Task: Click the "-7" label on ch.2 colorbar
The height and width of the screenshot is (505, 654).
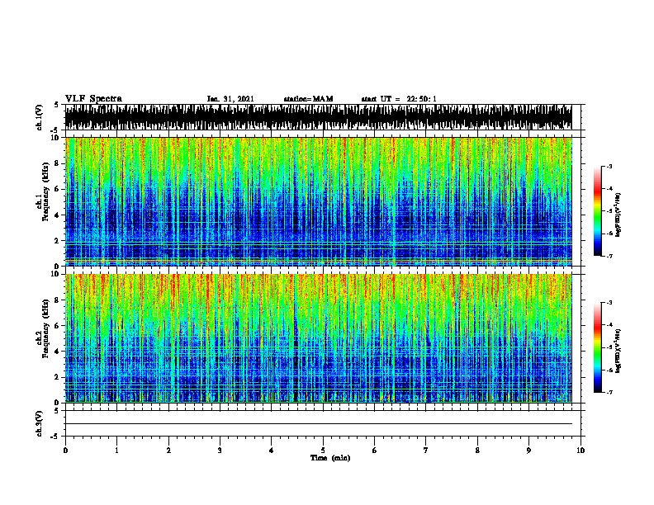Action: tap(609, 392)
